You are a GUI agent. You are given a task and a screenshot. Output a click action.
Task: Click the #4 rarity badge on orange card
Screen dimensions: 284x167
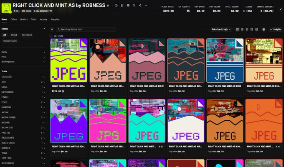(278, 147)
